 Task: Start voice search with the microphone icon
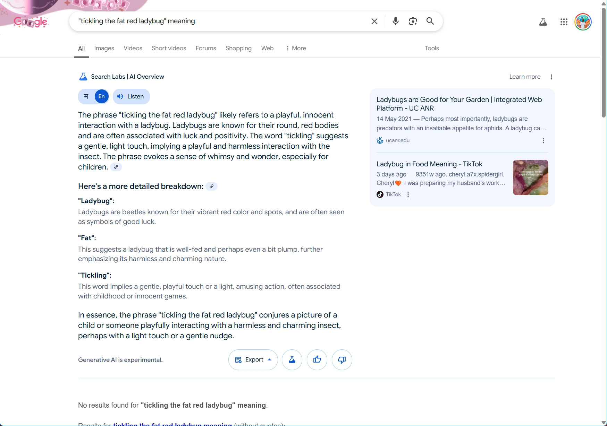[x=395, y=21]
